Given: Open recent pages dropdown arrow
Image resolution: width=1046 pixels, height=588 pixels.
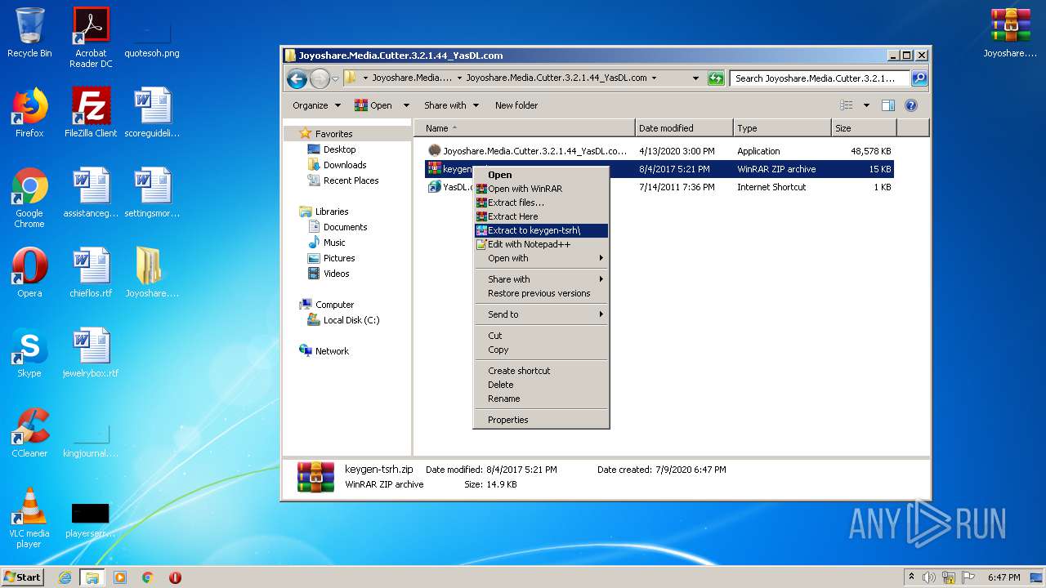Looking at the screenshot, I should [x=335, y=79].
